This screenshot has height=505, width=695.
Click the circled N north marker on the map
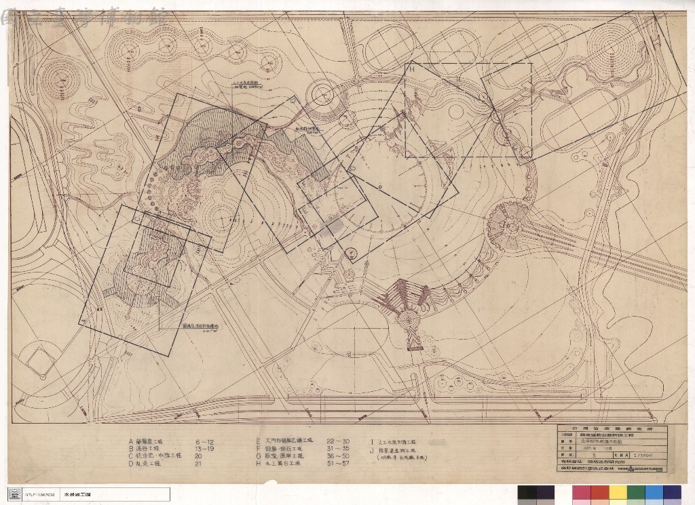pyautogui.click(x=350, y=253)
